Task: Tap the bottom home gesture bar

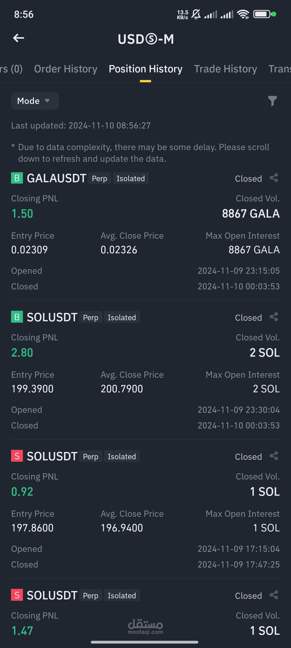Action: 145,642
